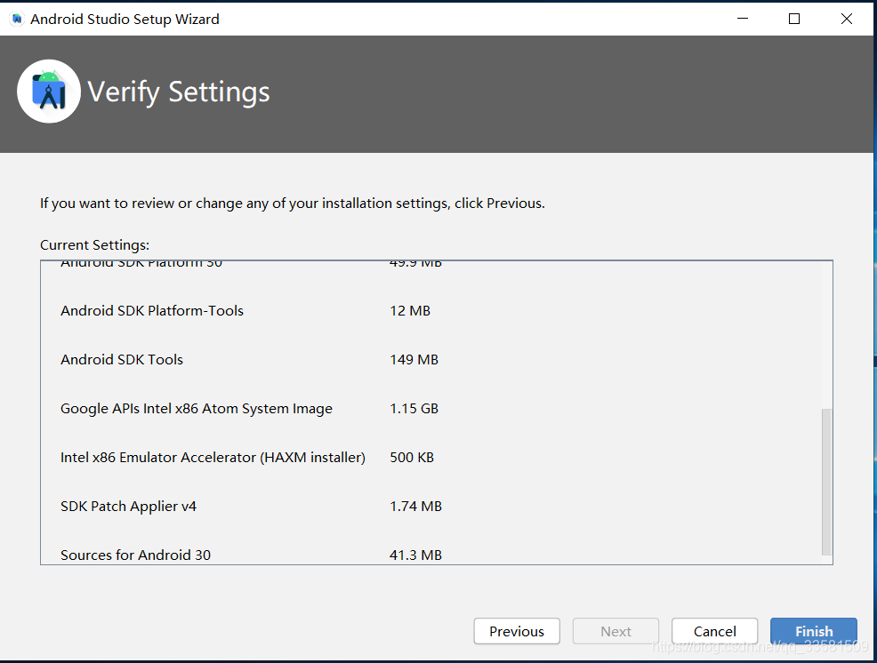Maximize the Setup Wizard window
The image size is (877, 663).
click(794, 19)
